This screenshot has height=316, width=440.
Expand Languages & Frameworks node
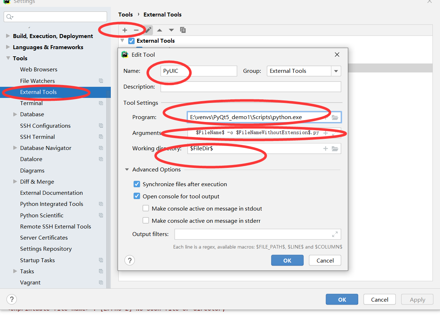pos(8,47)
